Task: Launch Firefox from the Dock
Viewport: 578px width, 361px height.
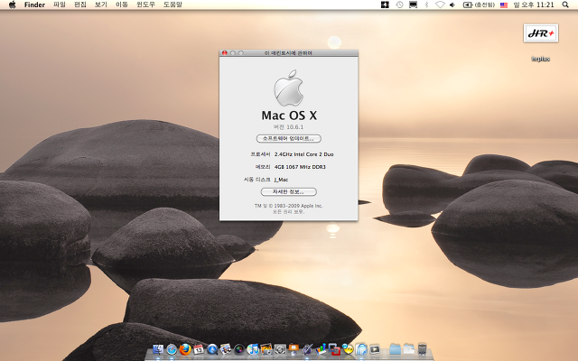Action: tap(185, 349)
